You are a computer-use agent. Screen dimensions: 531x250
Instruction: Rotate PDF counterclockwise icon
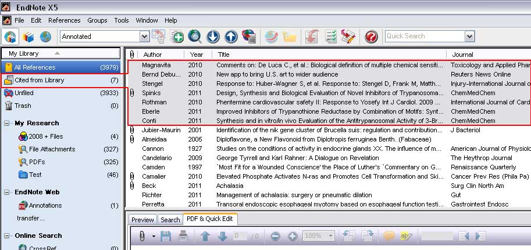click(x=349, y=236)
